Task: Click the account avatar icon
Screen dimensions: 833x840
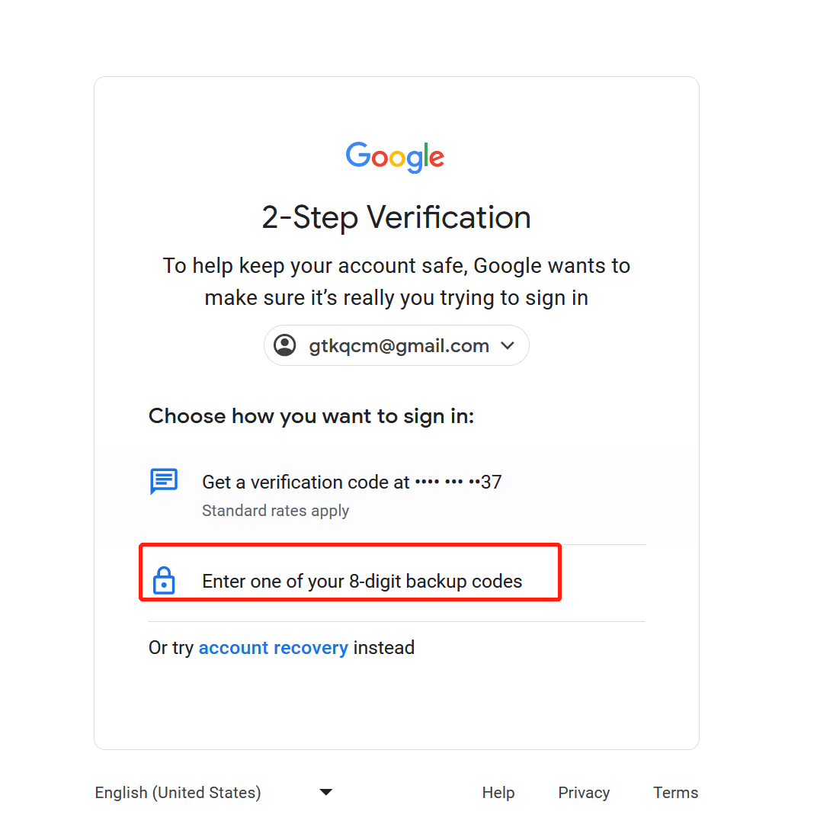Action: pyautogui.click(x=285, y=345)
